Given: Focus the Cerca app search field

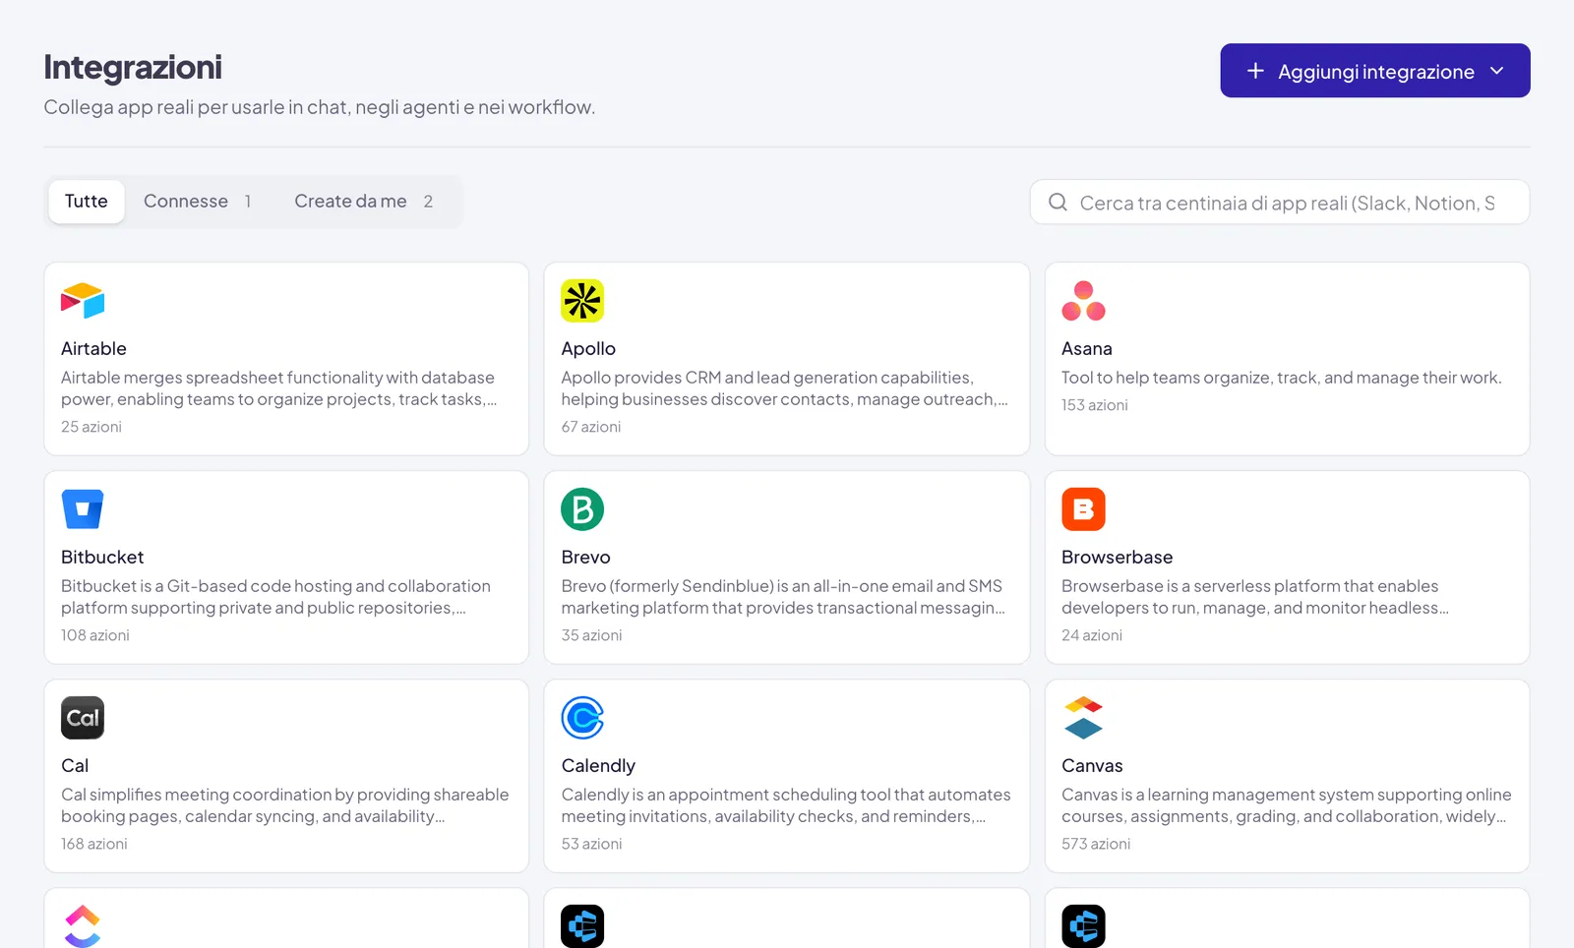Looking at the screenshot, I should (1280, 202).
